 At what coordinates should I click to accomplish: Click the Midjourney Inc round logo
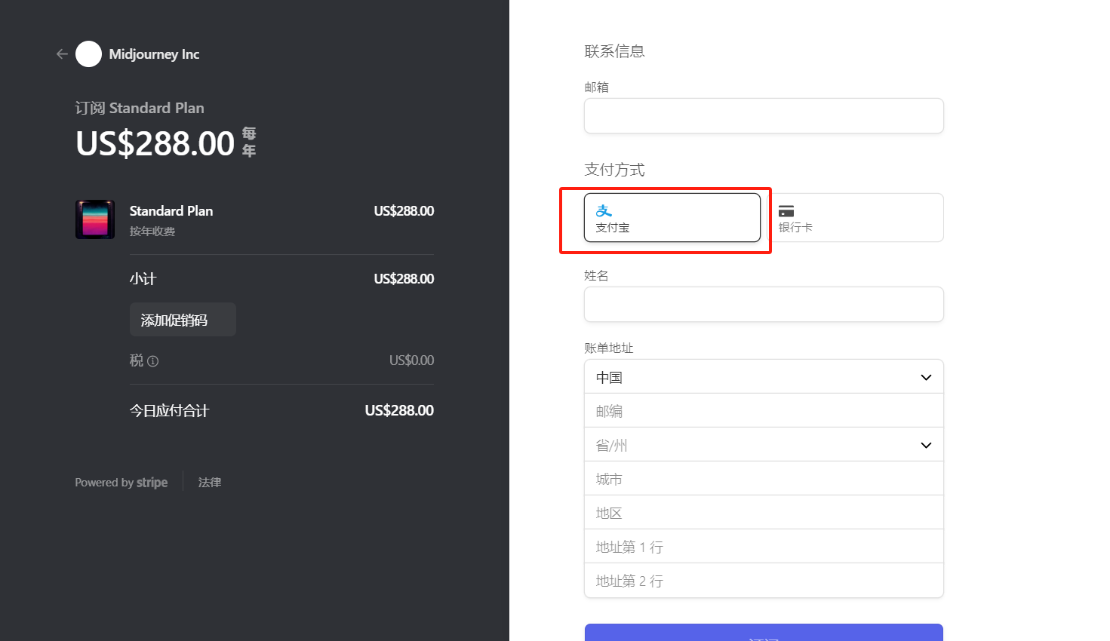(88, 54)
